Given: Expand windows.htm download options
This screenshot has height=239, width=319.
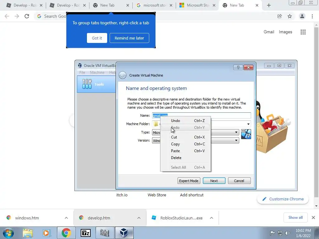Looking at the screenshot, I should 66,218.
